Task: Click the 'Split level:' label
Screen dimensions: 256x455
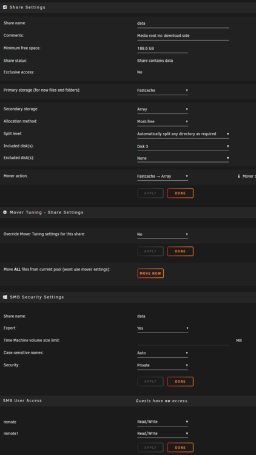Action: 13,134
